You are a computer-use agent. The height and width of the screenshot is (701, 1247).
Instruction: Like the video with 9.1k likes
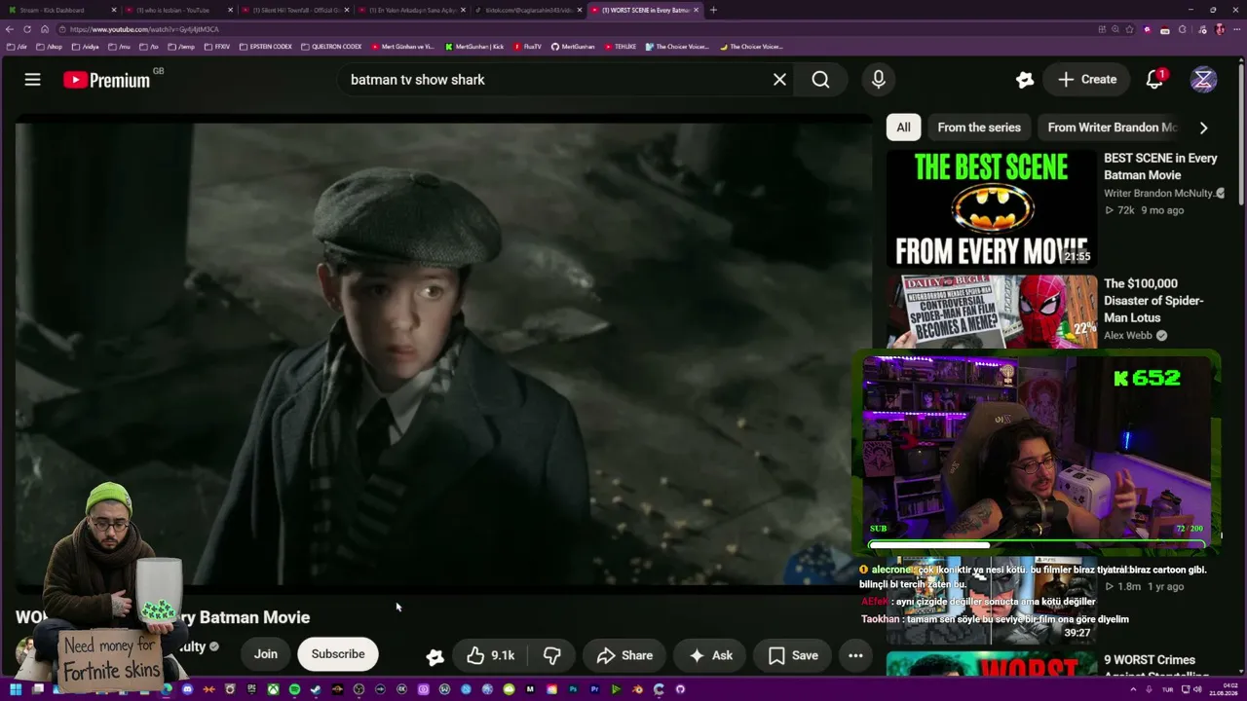tap(490, 656)
